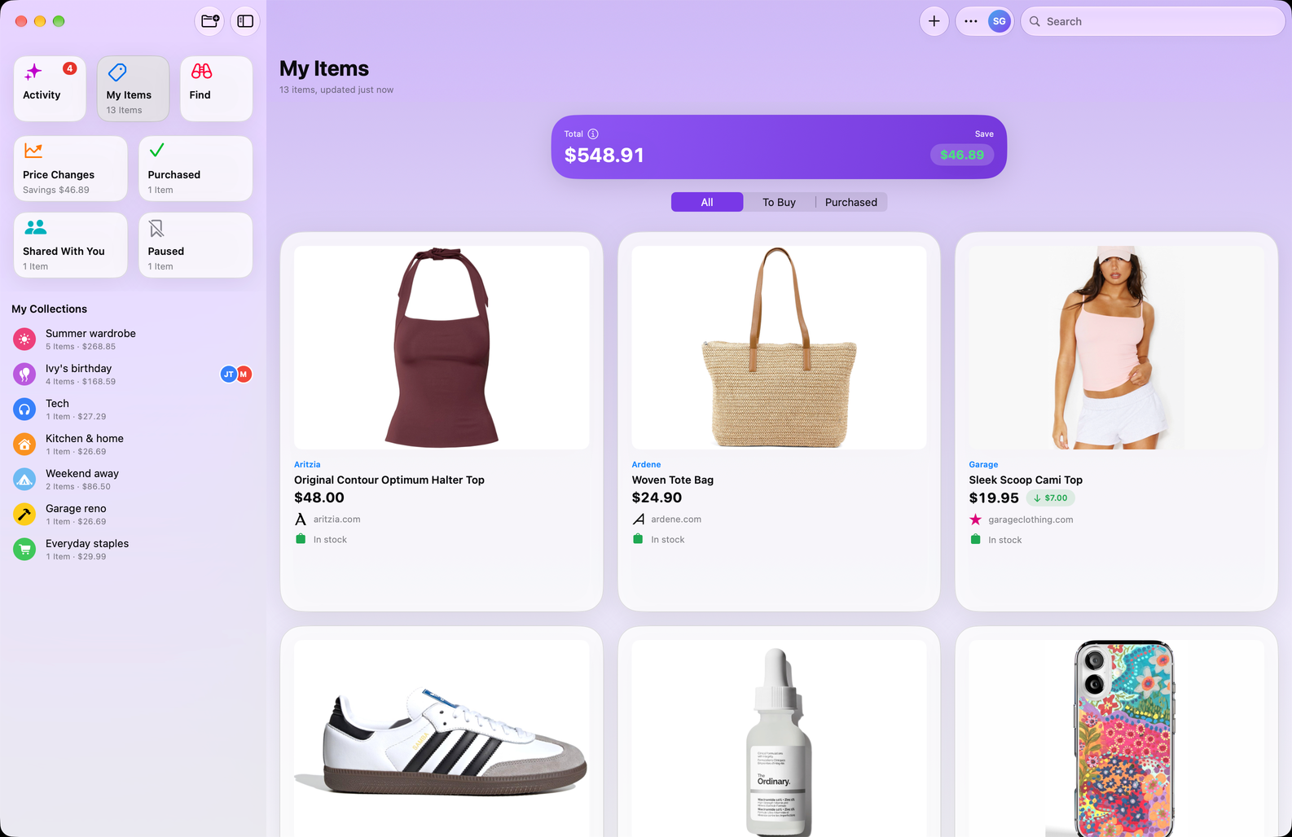The width and height of the screenshot is (1292, 837).
Task: Click the $46.89 savings badge
Action: pyautogui.click(x=962, y=155)
